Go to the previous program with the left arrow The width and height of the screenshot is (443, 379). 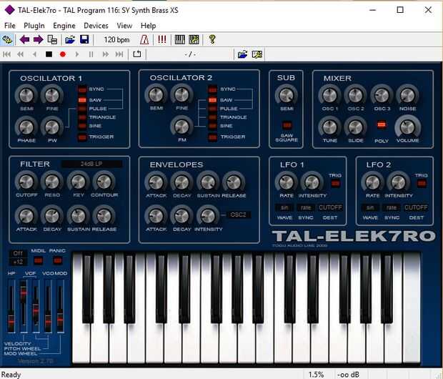point(24,39)
